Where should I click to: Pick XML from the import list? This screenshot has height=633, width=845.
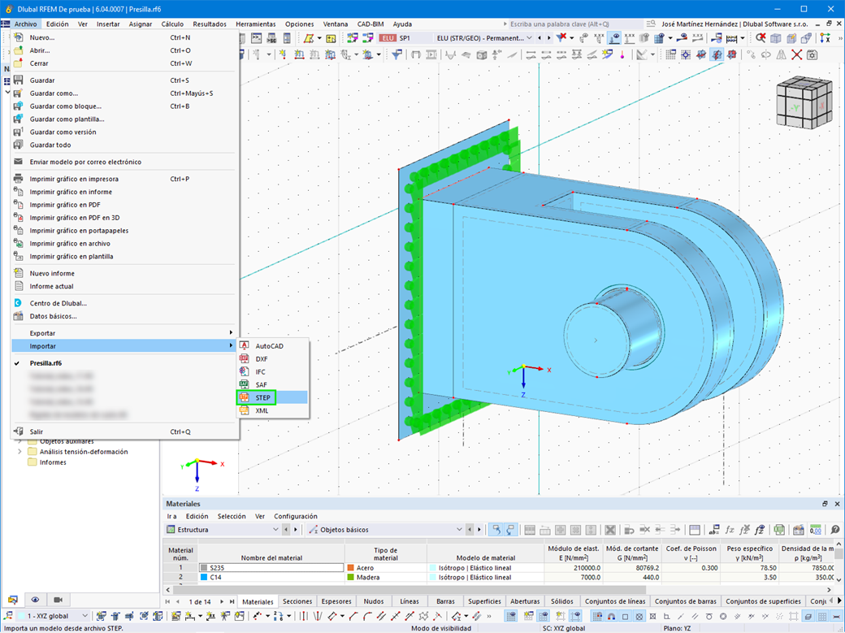click(273, 410)
